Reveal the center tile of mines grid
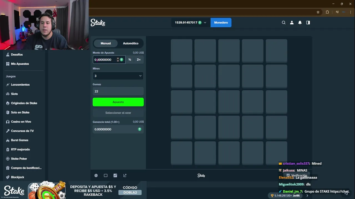Viewport: 355px width, 199px height. (x=229, y=102)
